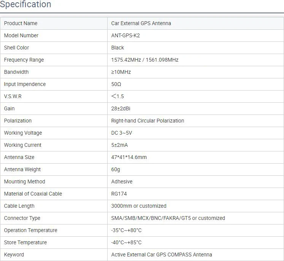Select the '5±2mA' current value
The image size is (284, 261).
click(x=119, y=145)
